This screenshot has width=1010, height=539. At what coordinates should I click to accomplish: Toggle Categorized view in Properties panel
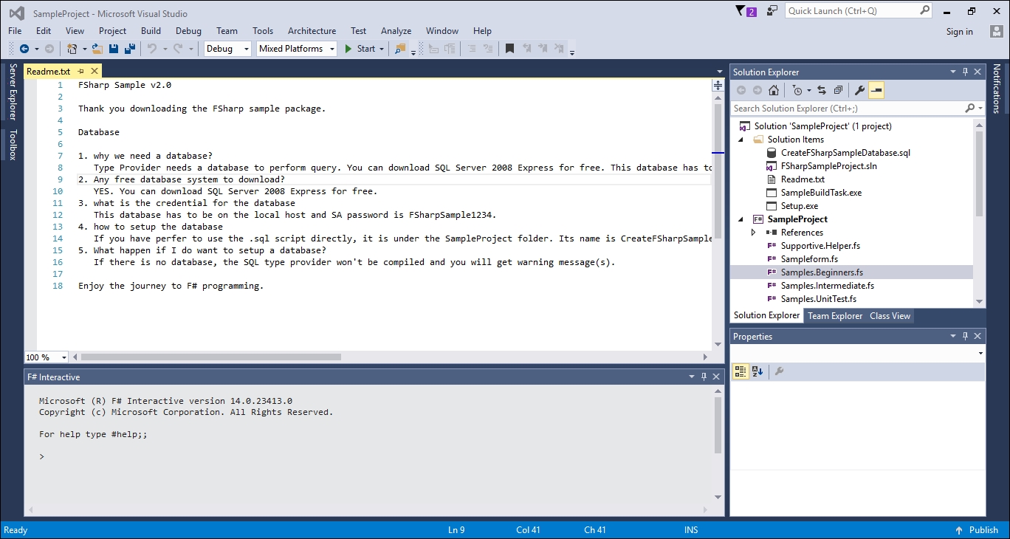[741, 371]
